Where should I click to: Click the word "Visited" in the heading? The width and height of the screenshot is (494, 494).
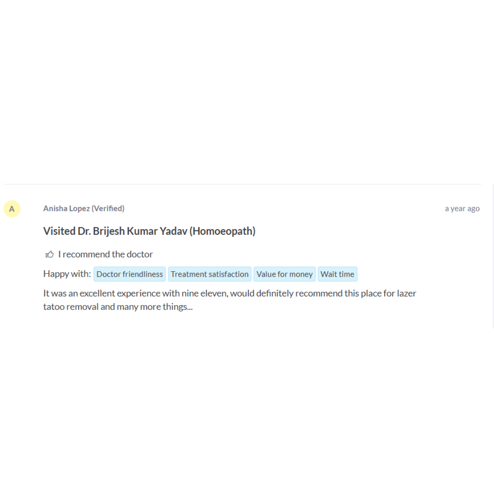click(59, 231)
